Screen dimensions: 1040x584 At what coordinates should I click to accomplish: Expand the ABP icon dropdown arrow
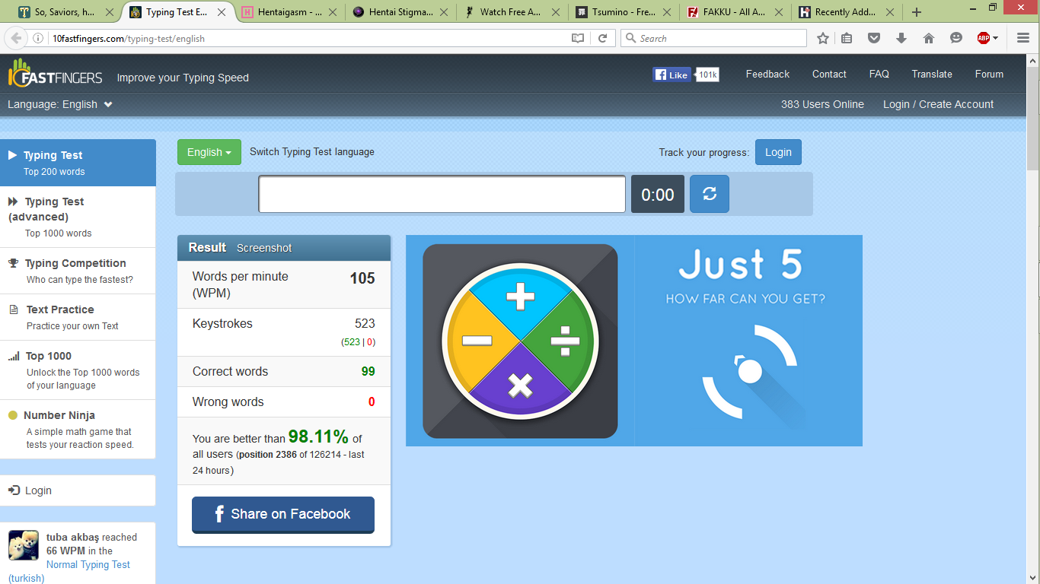point(995,38)
